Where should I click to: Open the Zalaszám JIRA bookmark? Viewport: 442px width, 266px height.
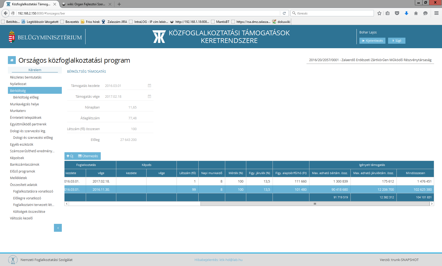114,22
